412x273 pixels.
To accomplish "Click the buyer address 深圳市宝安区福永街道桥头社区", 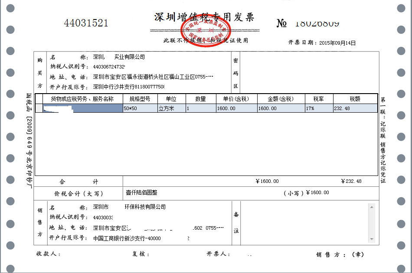I will pyautogui.click(x=153, y=77).
